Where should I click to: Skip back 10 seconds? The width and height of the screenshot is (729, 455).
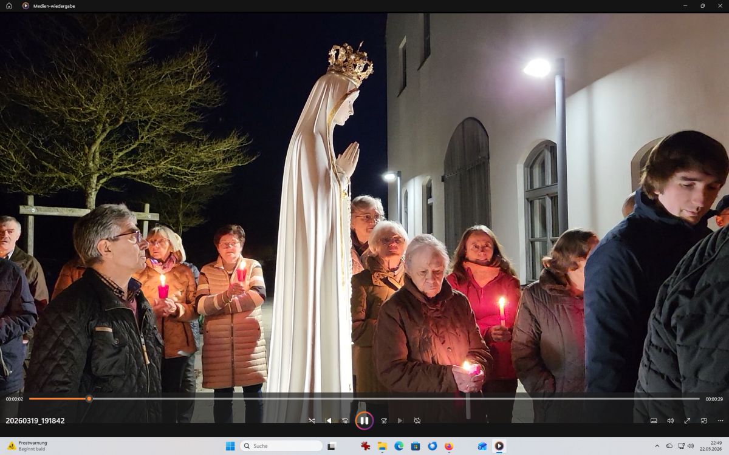(345, 420)
